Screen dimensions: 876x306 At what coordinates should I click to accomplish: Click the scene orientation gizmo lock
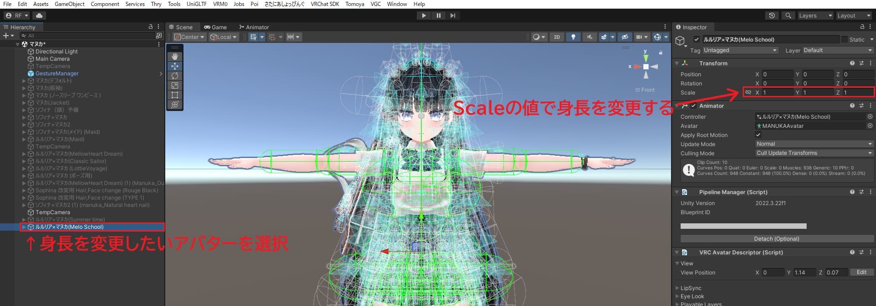pyautogui.click(x=661, y=53)
